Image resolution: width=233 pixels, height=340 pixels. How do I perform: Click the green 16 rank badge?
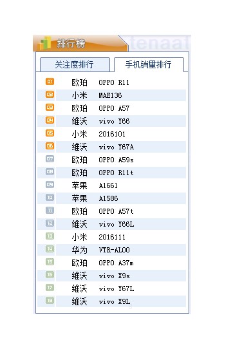50,275
